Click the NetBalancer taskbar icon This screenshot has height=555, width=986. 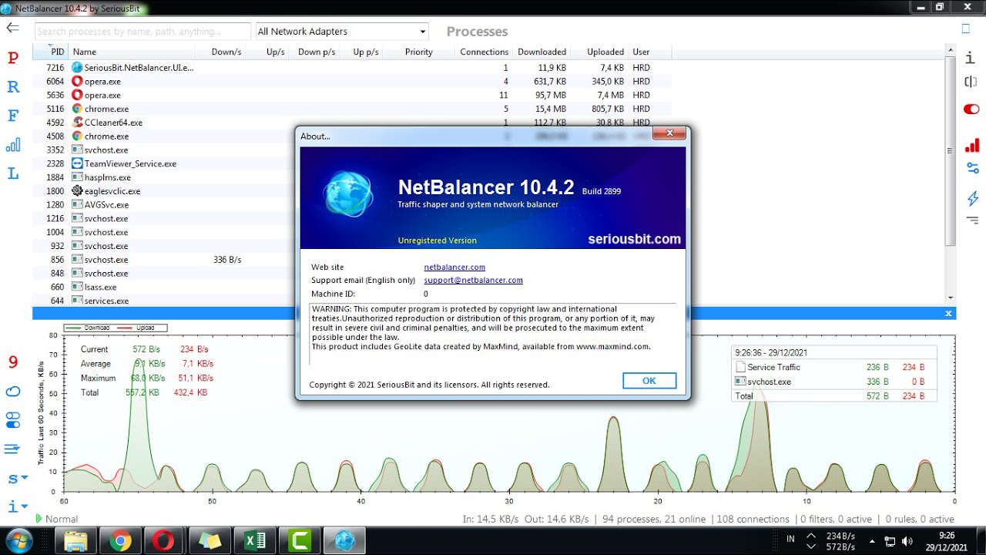click(344, 540)
